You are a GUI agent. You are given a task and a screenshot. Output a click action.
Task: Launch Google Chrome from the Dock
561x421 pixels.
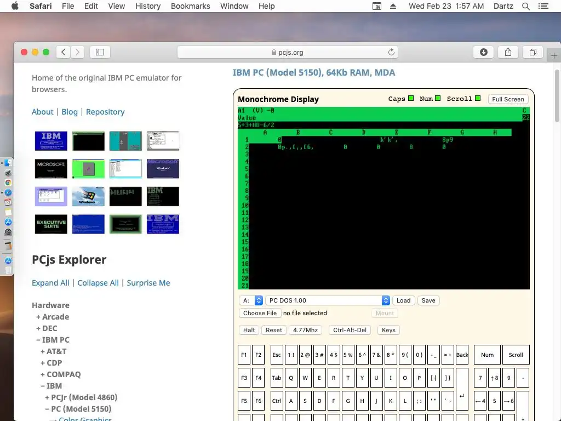(x=8, y=183)
